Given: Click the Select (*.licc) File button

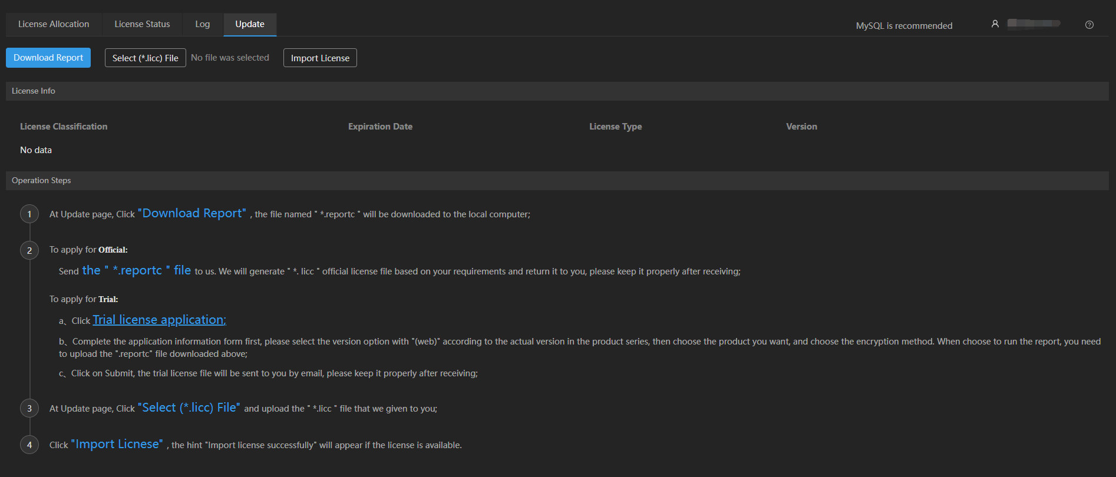Looking at the screenshot, I should tap(145, 58).
